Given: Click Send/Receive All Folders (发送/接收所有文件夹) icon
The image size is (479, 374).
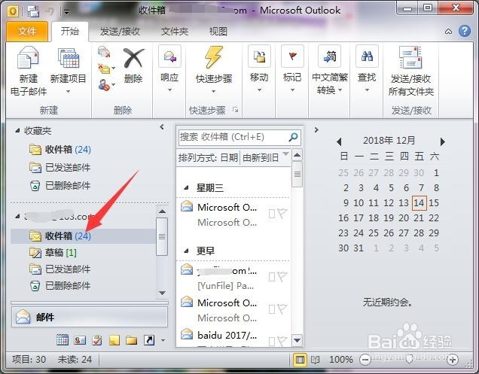Looking at the screenshot, I should 410,57.
